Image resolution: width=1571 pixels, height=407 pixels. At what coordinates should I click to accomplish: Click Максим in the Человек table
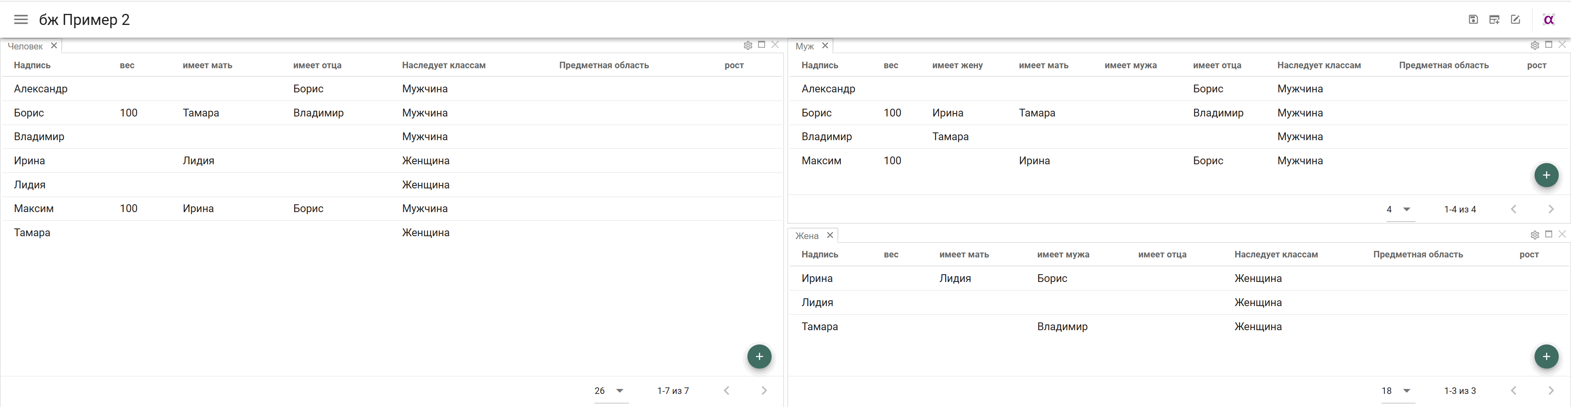[34, 208]
